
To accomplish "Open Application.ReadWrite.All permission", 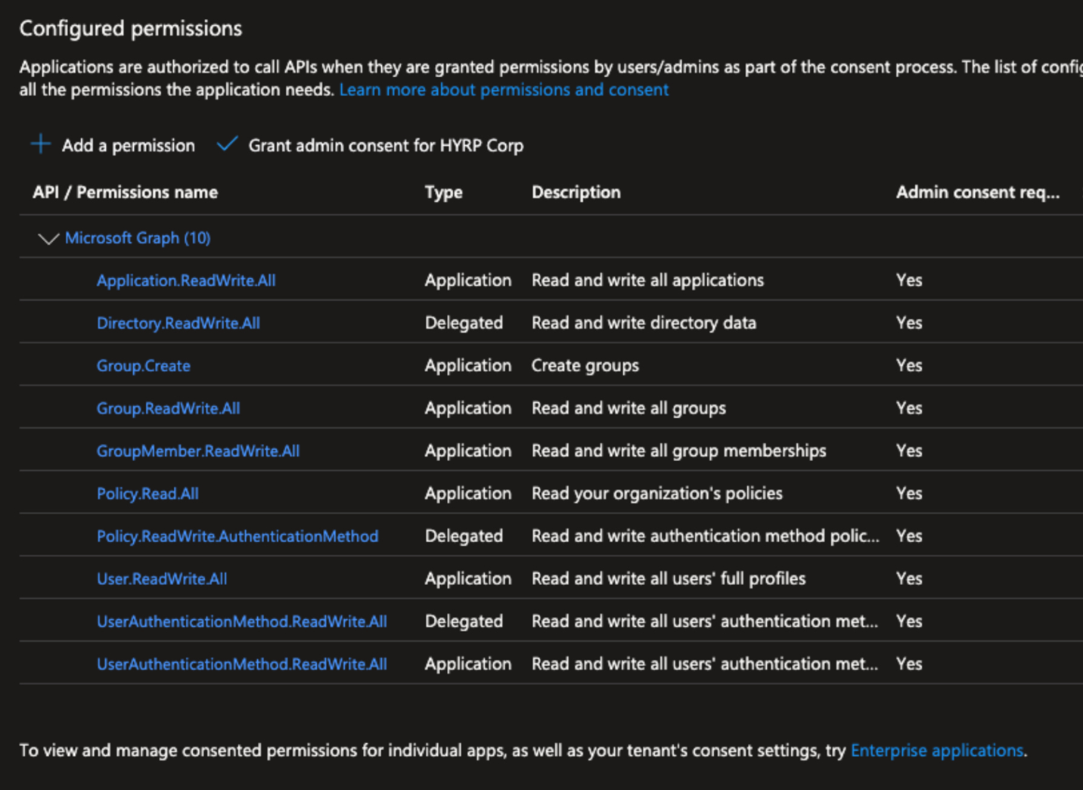I will point(186,280).
